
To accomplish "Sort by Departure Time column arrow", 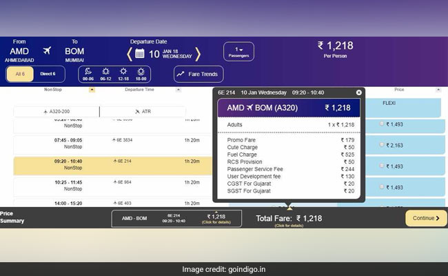I will [x=179, y=90].
